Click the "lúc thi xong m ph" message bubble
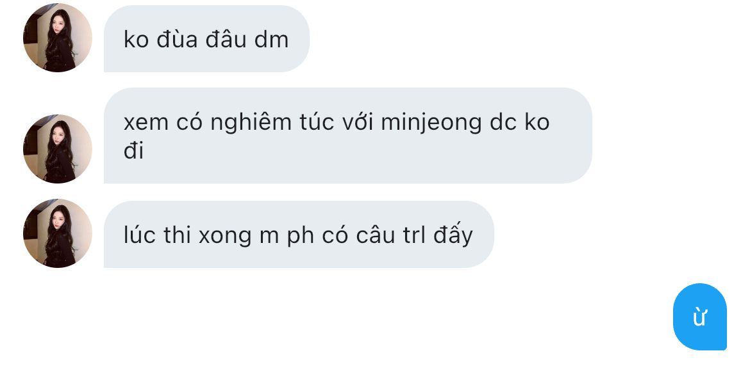Viewport: 750px width, 367px height. click(299, 234)
